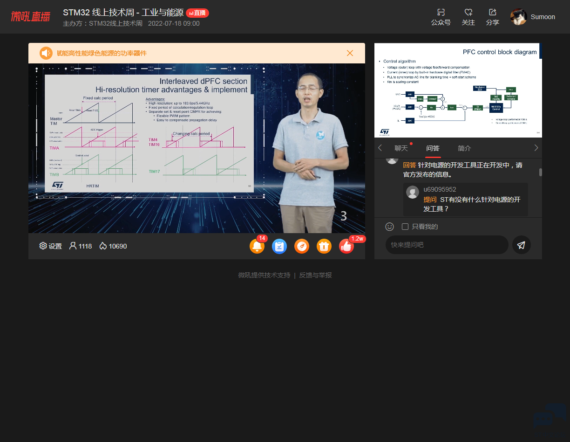This screenshot has width=570, height=442.
Task: Click the PFC control block diagram thumbnail
Action: click(x=458, y=90)
